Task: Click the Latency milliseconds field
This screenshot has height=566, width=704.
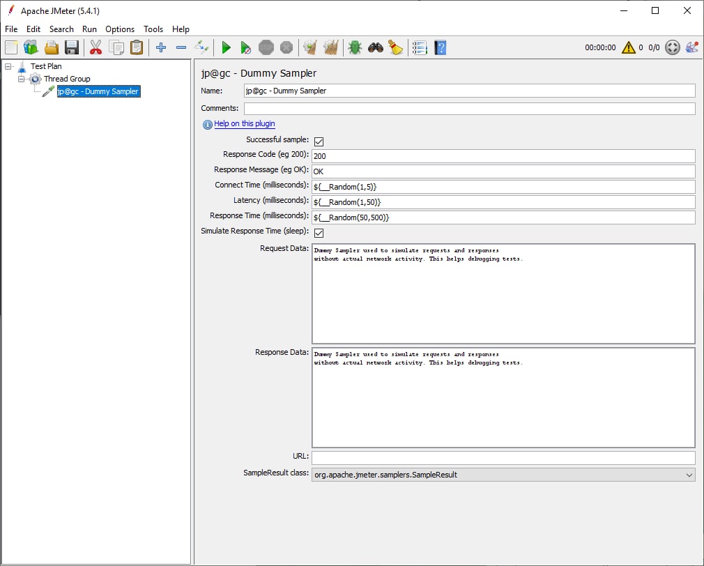Action: tap(503, 202)
